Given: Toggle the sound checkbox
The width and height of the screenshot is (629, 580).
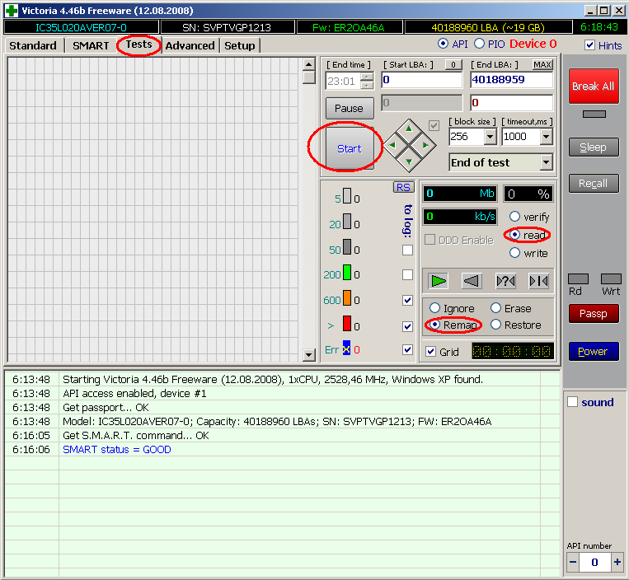Looking at the screenshot, I should (572, 401).
